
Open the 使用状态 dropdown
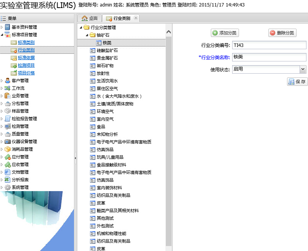[303, 69]
